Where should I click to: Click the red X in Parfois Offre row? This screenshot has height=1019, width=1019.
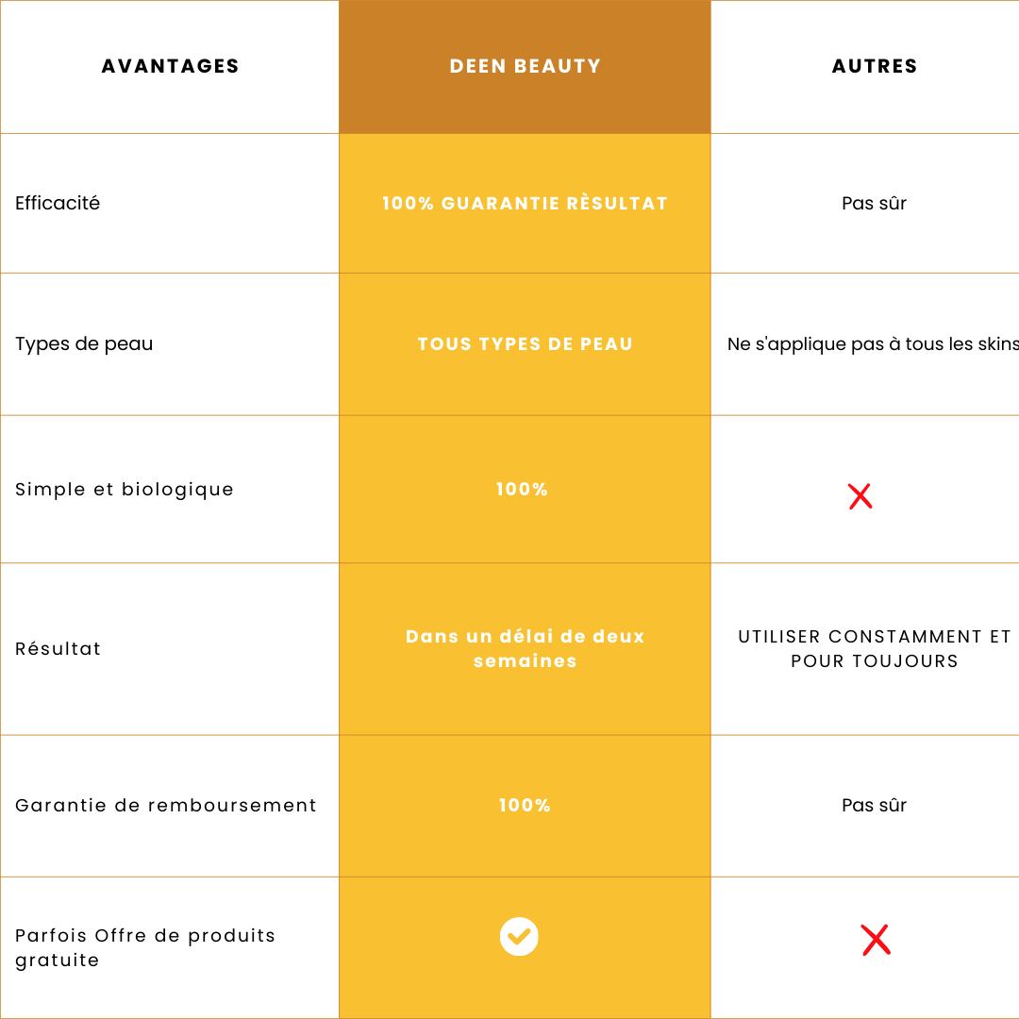tap(876, 940)
